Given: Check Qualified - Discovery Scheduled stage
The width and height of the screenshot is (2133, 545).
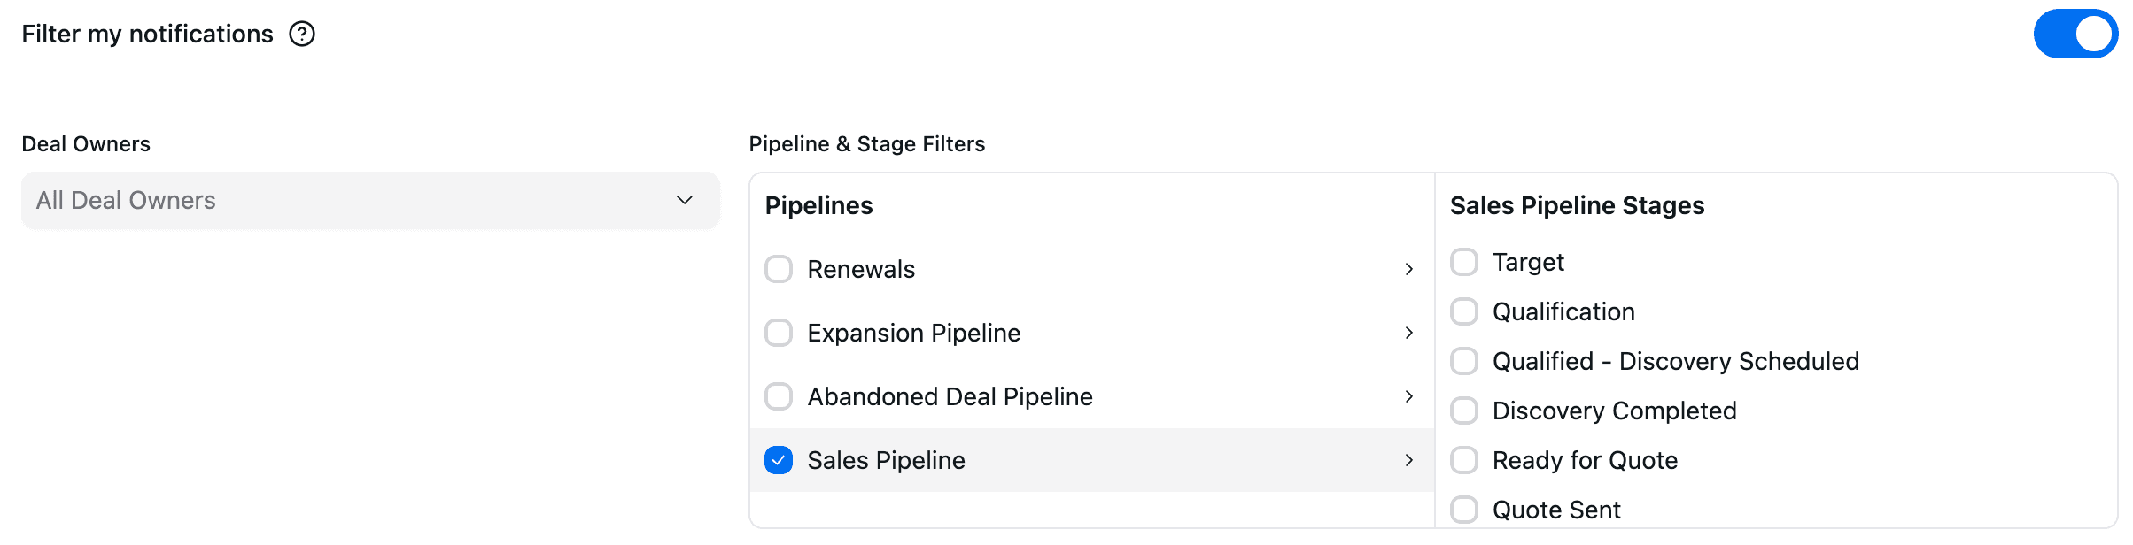Looking at the screenshot, I should click(1464, 361).
